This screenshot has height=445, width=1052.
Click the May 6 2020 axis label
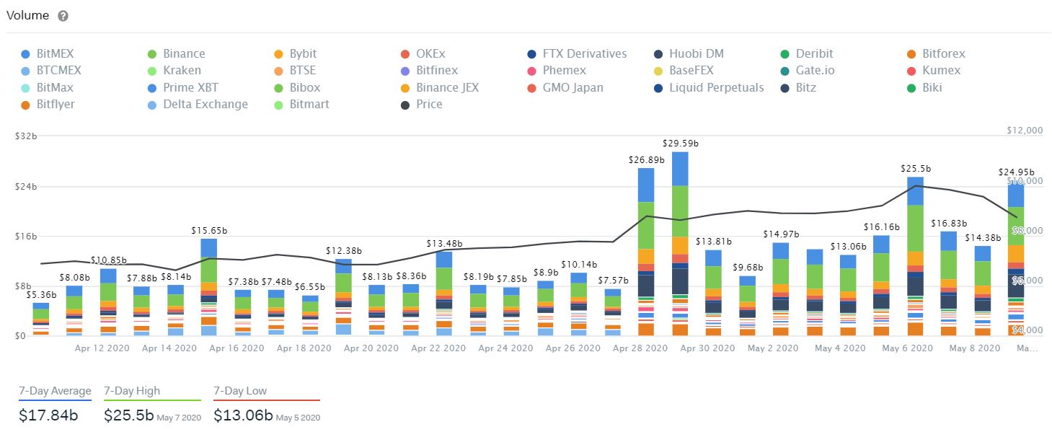(x=908, y=348)
